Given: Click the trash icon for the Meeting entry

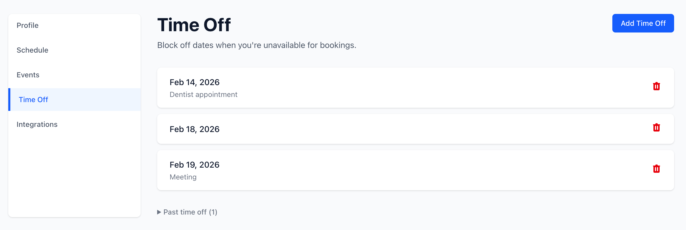Looking at the screenshot, I should pos(656,169).
